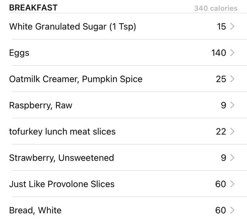Viewport: 247px width, 219px height.
Task: Open chevron for tofurkey lunch meat slices
Action: (232, 131)
